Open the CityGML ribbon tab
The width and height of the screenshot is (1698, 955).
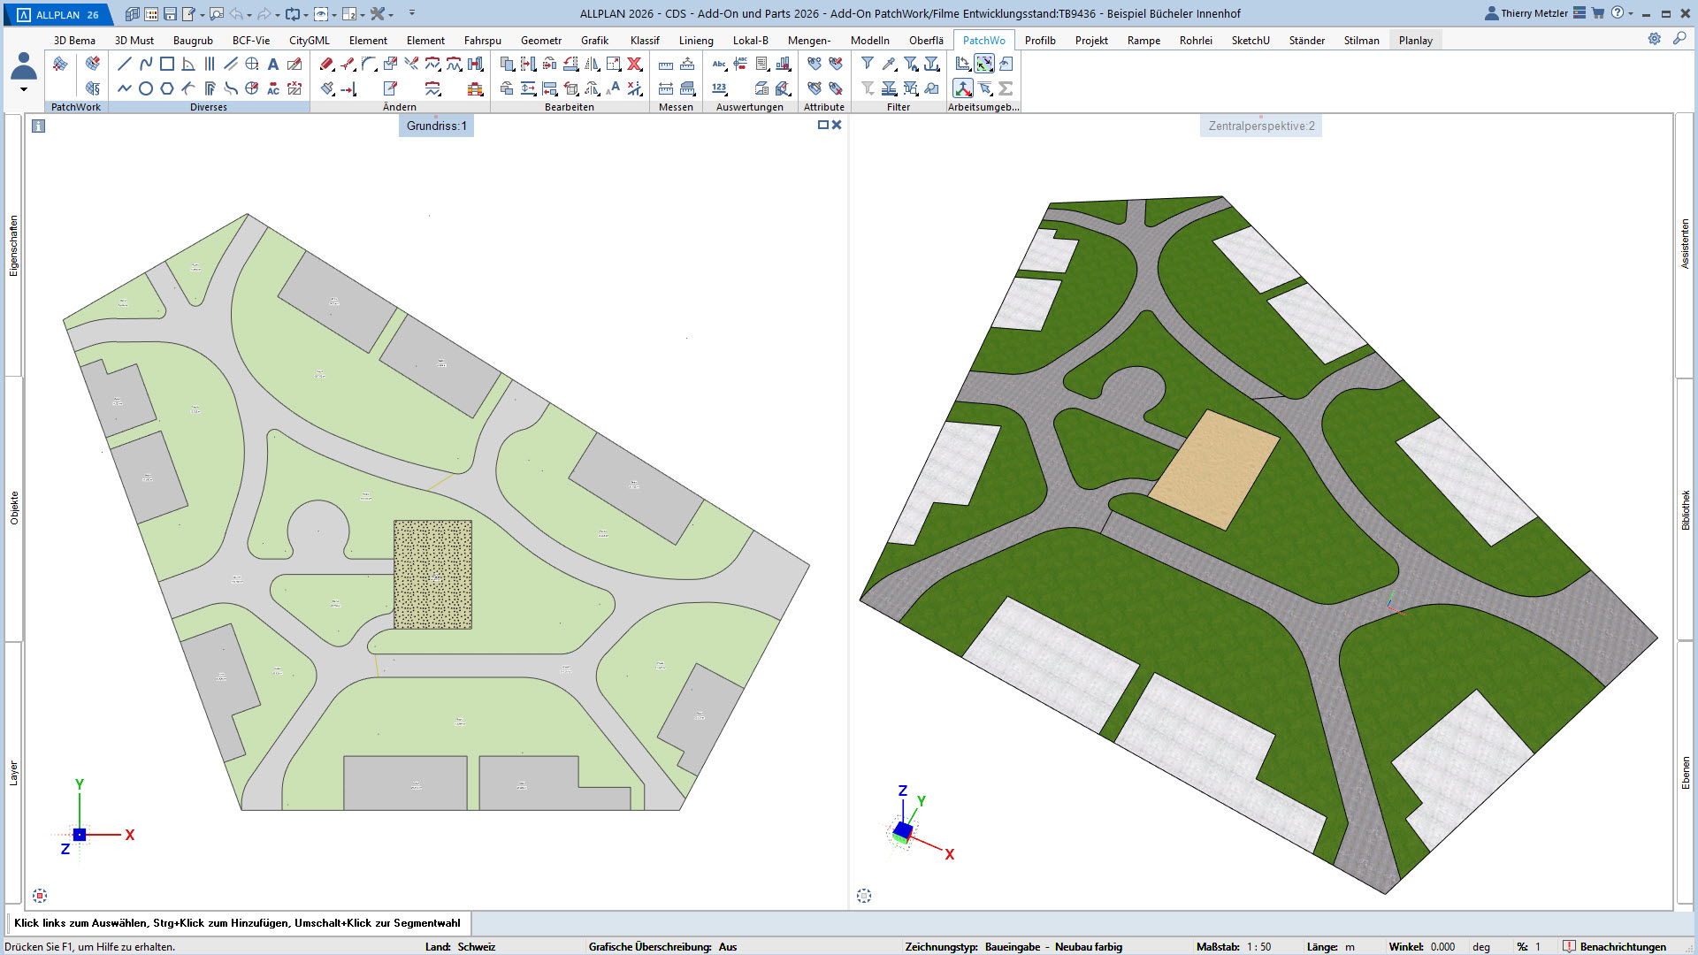pyautogui.click(x=309, y=40)
